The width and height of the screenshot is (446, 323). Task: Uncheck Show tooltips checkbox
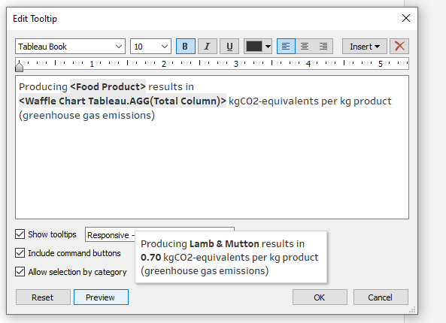pos(20,234)
